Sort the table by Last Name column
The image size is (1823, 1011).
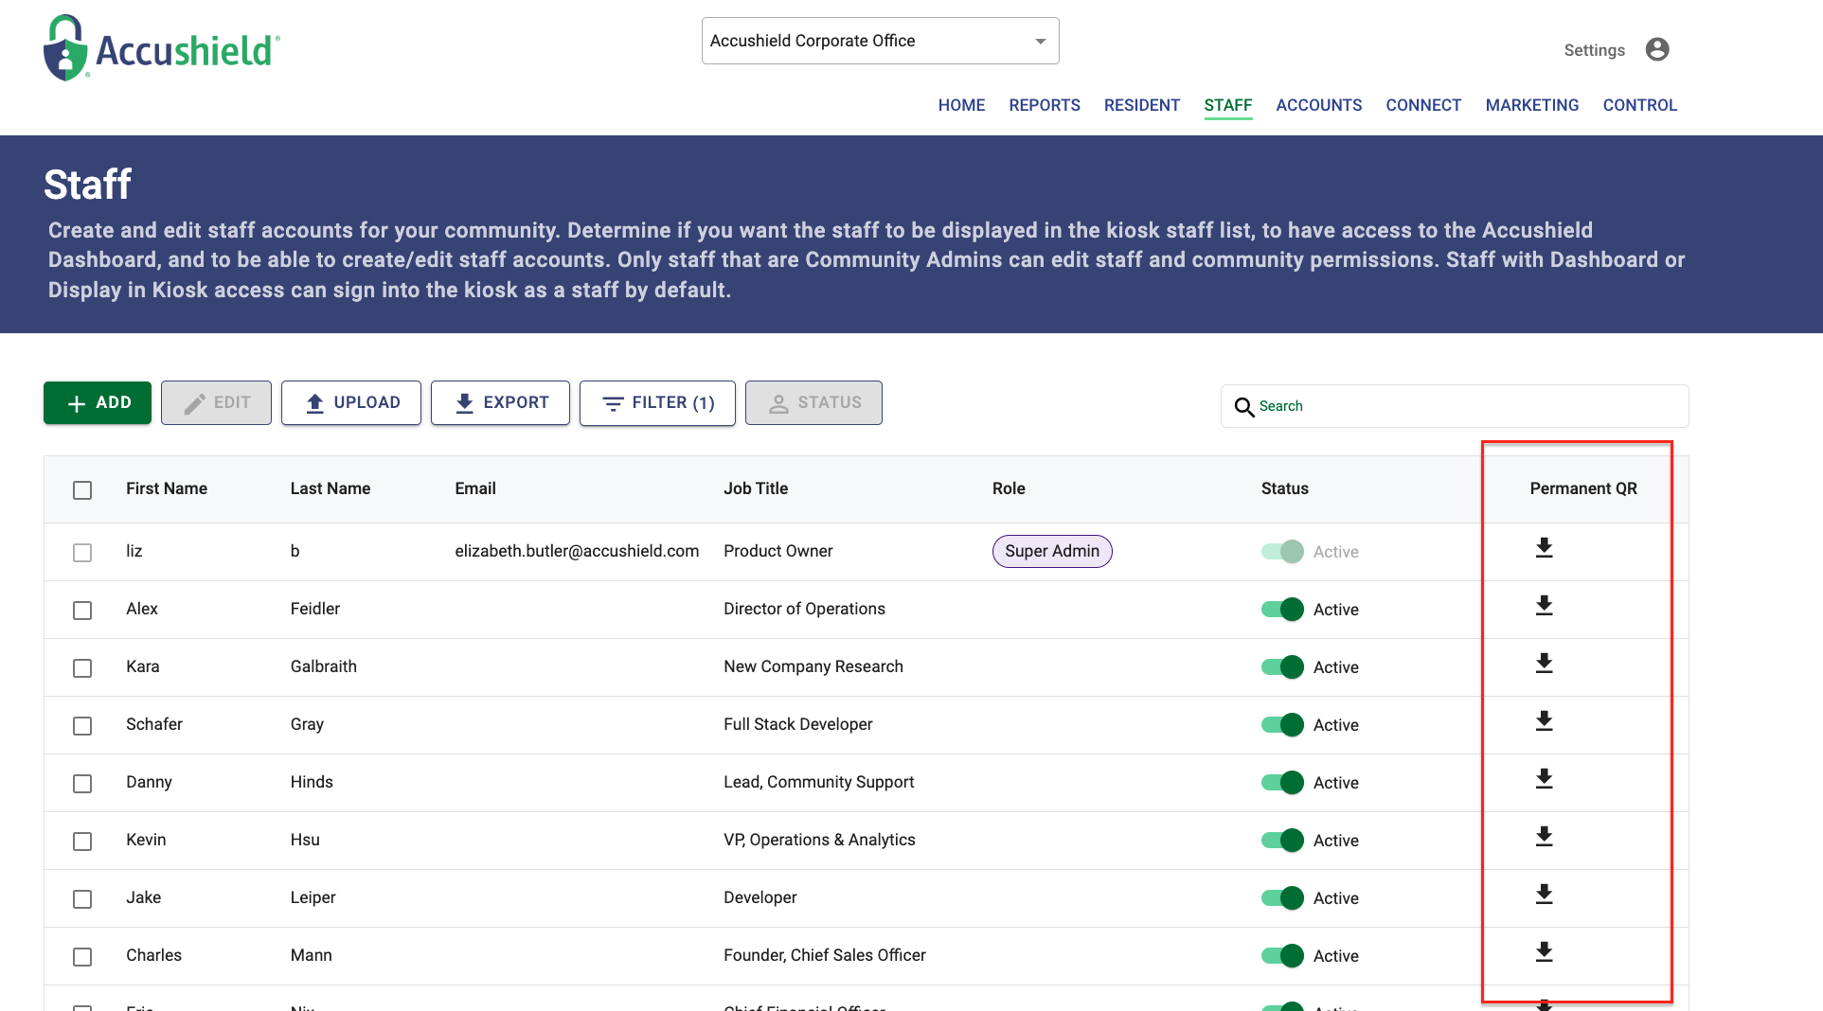point(330,488)
